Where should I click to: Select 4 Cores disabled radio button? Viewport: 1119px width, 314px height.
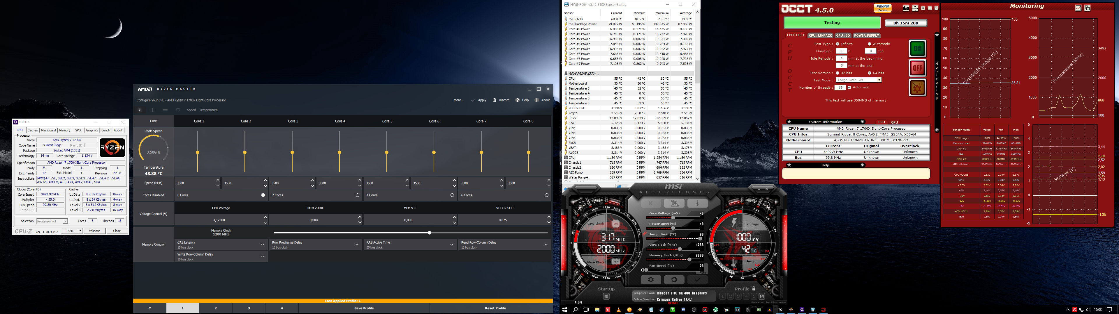pos(452,195)
